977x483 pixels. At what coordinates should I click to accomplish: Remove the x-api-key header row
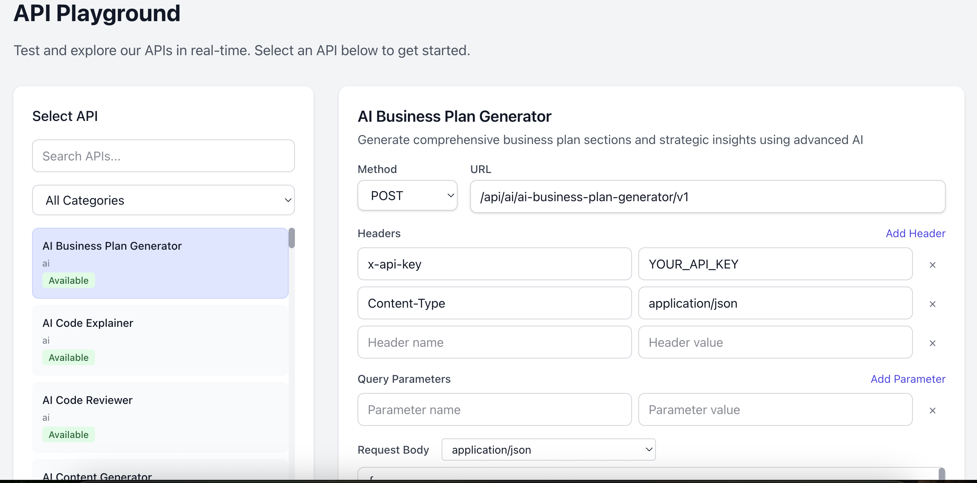coord(932,265)
